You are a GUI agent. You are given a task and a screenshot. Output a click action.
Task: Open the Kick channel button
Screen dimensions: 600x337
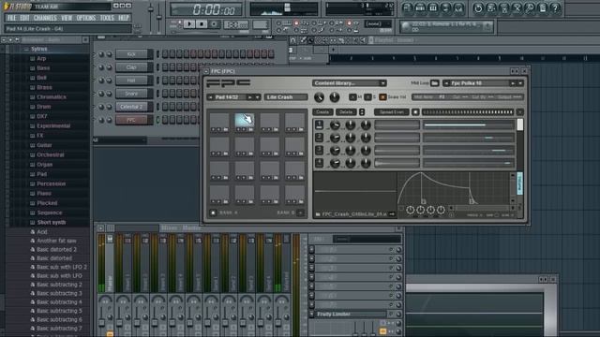[x=131, y=54]
